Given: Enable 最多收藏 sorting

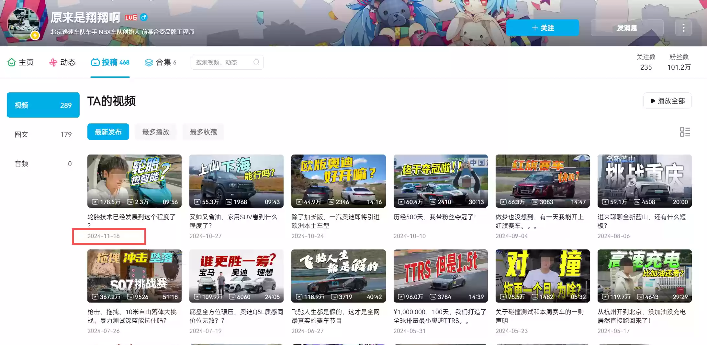Looking at the screenshot, I should coord(203,132).
